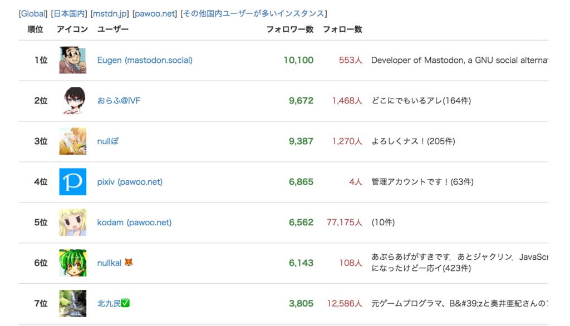This screenshot has height=326, width=570.
Task: Click follow count 1,468人
Action: (347, 101)
